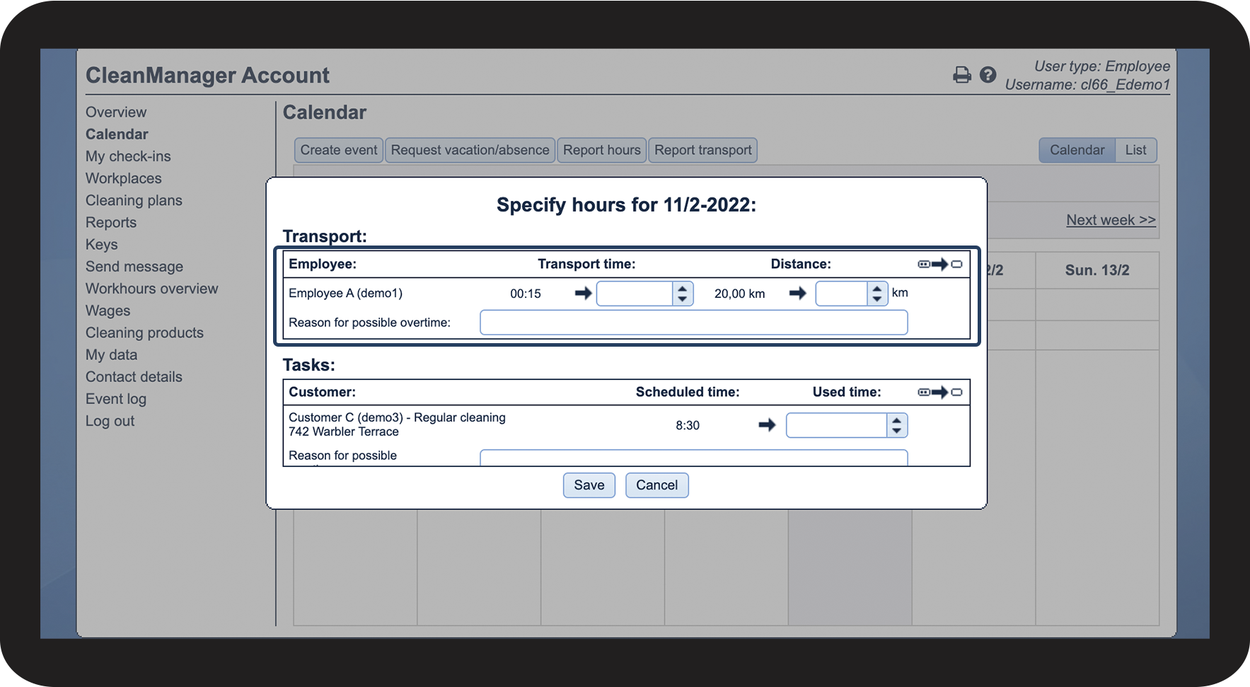The height and width of the screenshot is (687, 1250).
Task: Select the Calendar view tab
Action: pos(1076,150)
